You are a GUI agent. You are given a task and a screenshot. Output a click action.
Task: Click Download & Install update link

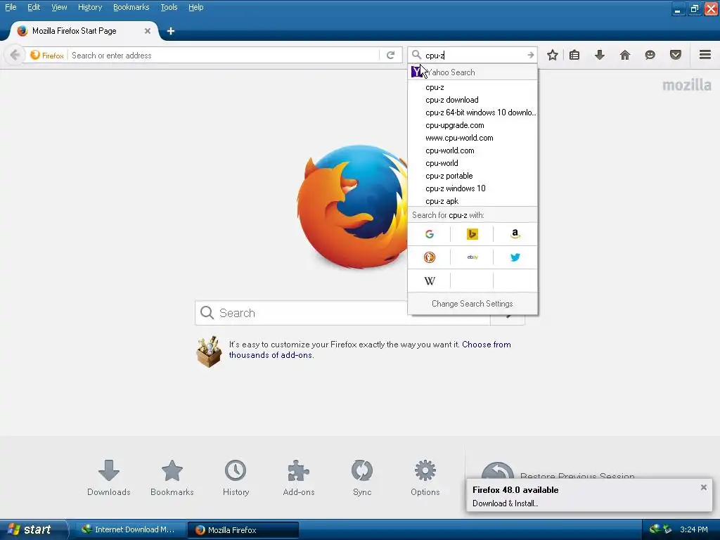click(505, 503)
